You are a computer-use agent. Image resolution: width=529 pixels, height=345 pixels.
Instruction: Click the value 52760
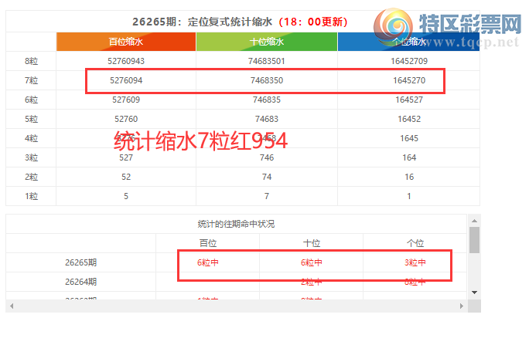(126, 119)
